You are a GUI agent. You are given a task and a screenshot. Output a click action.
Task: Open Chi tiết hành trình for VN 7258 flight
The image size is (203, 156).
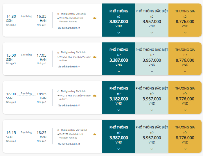click(68, 144)
